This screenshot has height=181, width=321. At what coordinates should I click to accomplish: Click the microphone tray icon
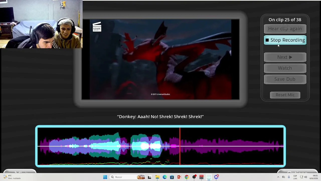(x=289, y=177)
